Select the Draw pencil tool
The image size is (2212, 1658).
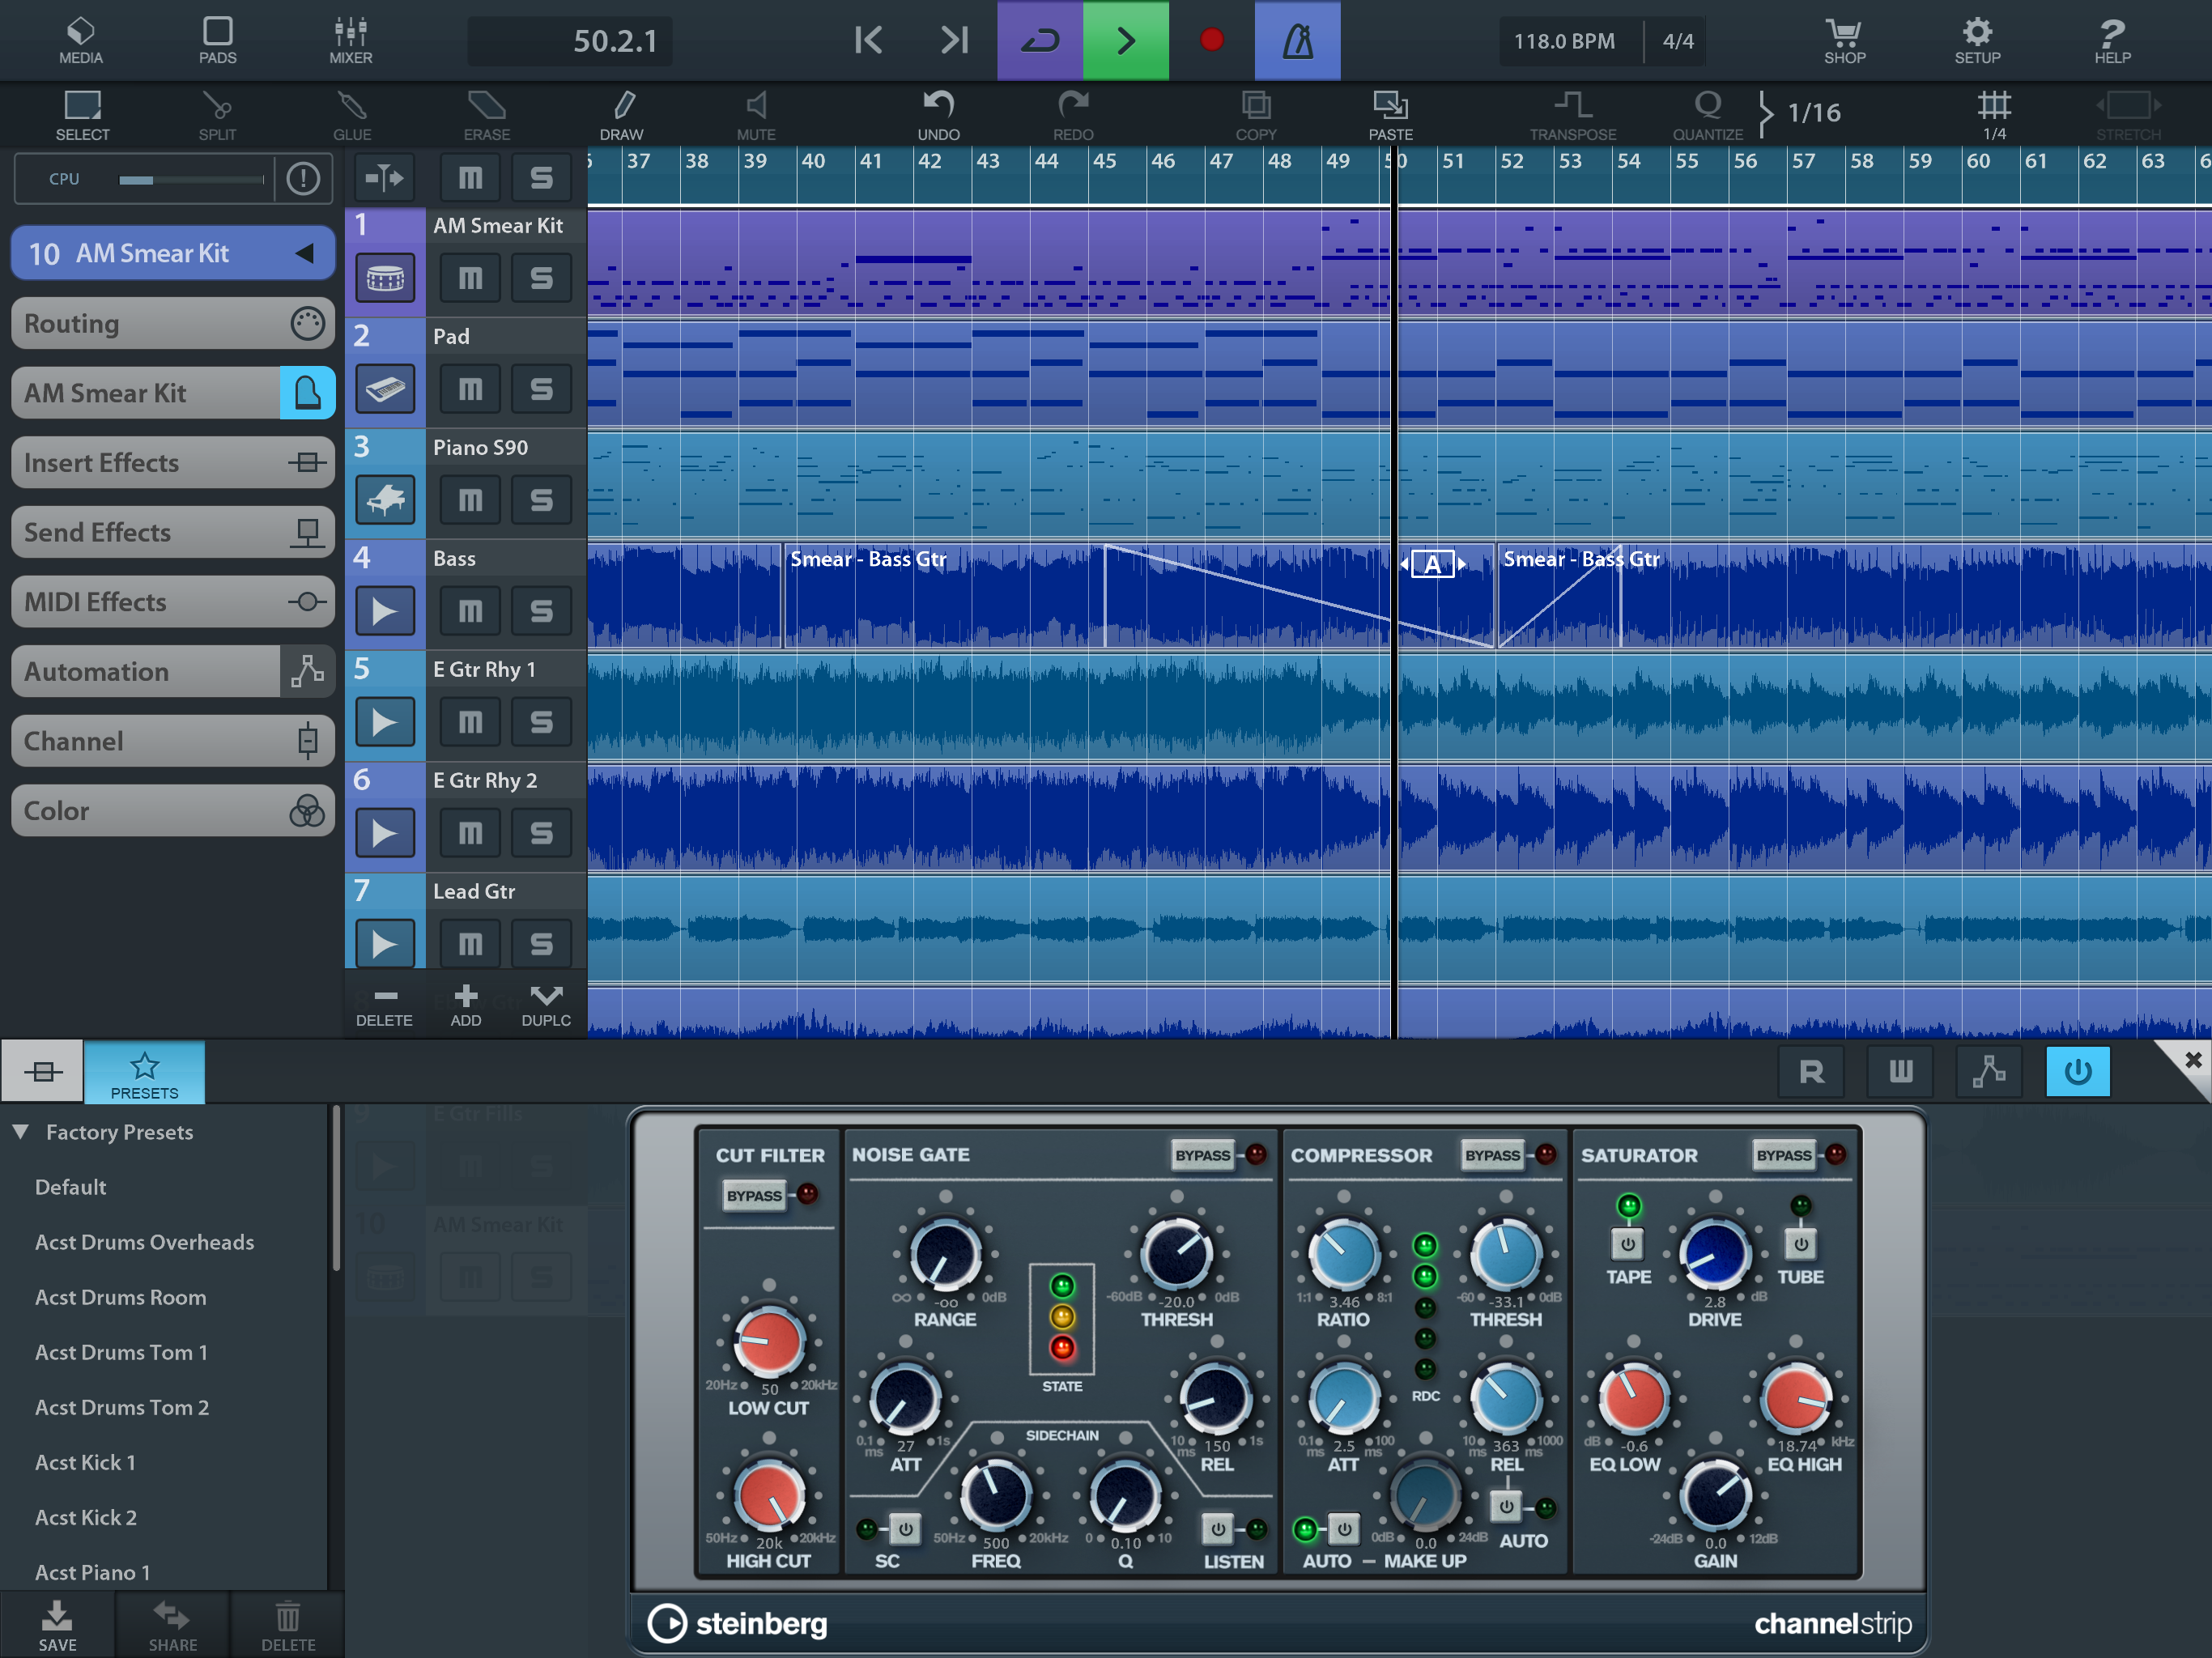pyautogui.click(x=622, y=114)
